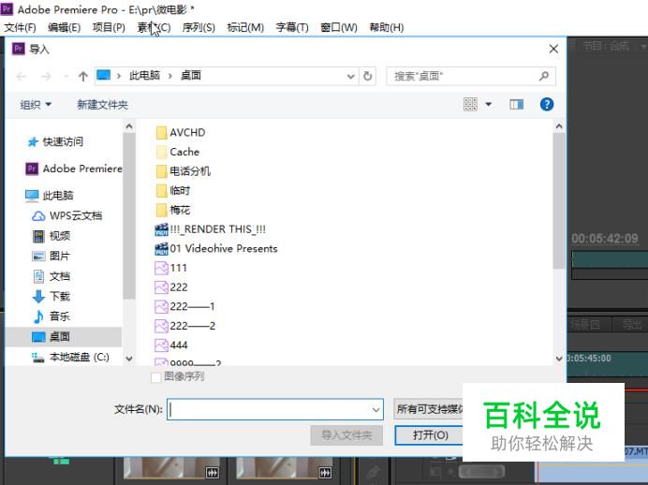
Task: Click in the file name input field
Action: [x=274, y=410]
